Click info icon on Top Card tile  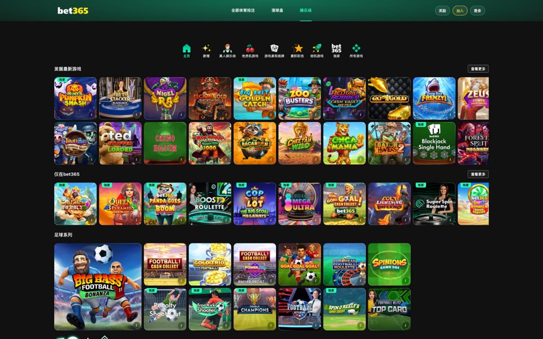tap(405, 325)
